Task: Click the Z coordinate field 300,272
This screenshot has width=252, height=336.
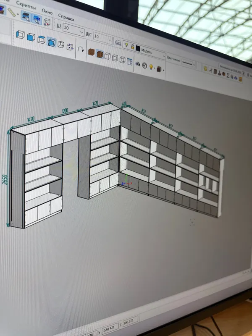Action: (130, 321)
